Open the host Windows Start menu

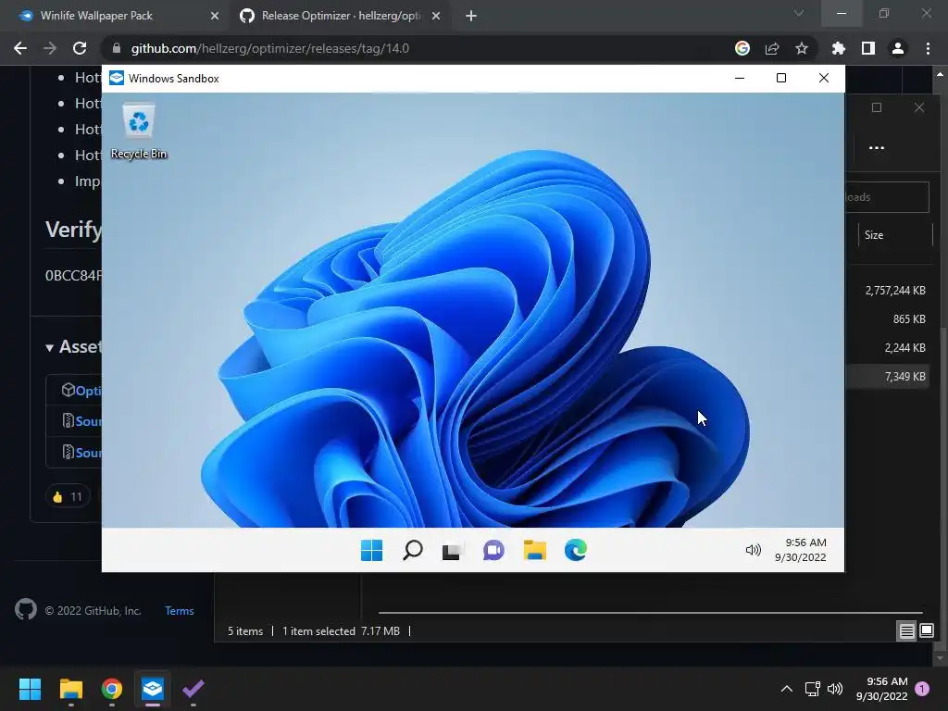click(30, 689)
